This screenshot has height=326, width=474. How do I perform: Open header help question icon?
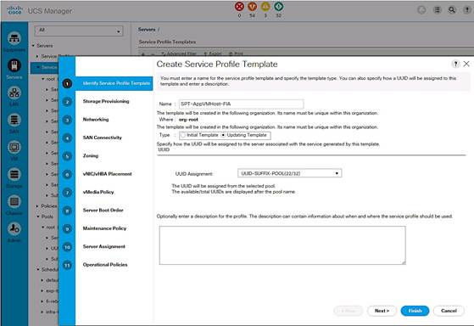(466, 10)
